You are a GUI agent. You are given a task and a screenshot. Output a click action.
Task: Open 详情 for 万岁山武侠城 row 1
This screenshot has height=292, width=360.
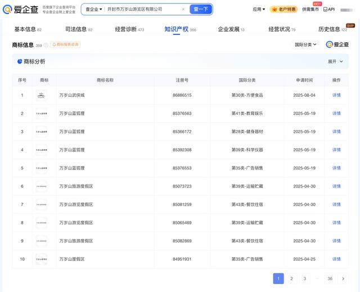point(336,95)
